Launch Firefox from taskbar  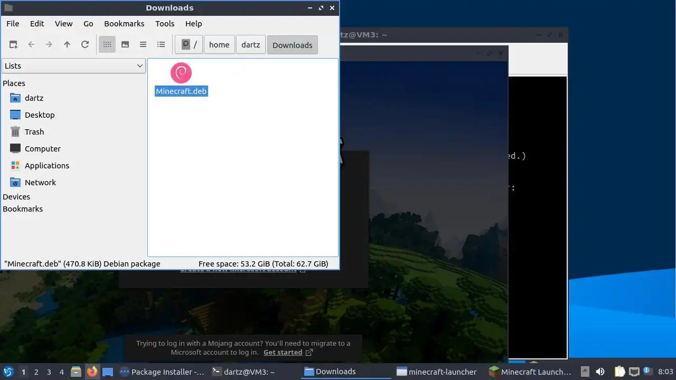point(92,372)
